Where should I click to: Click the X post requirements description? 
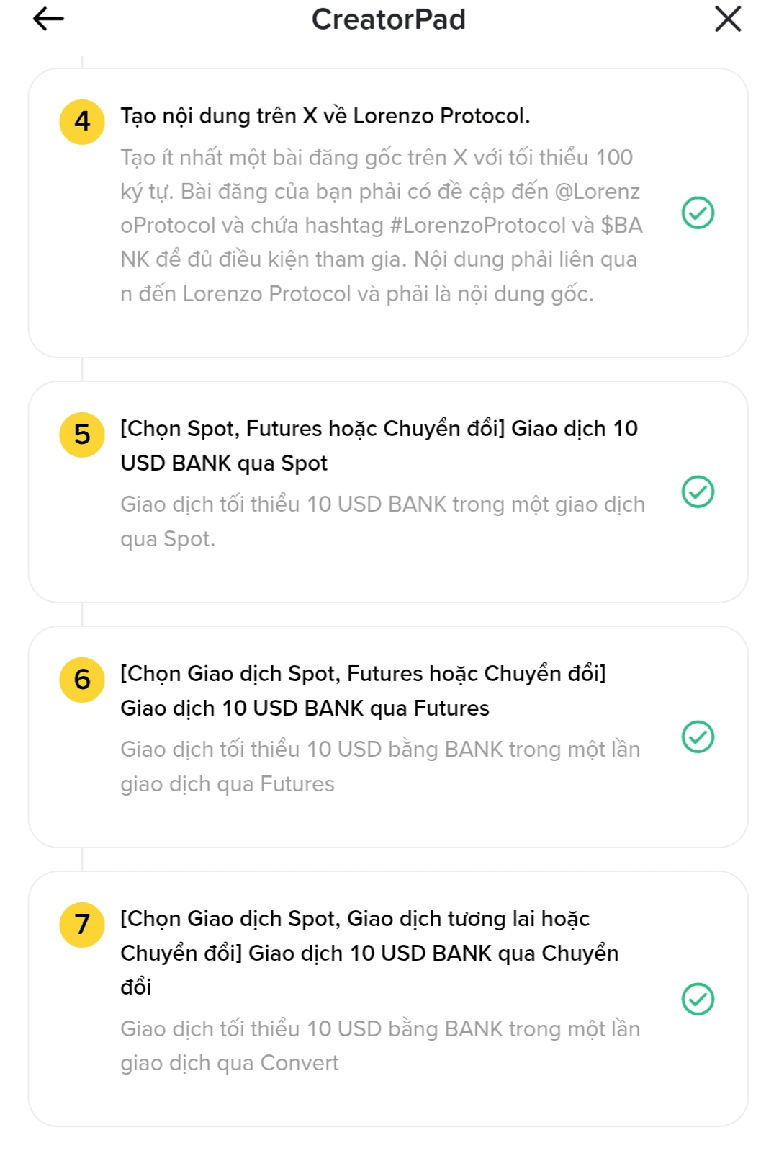381,226
